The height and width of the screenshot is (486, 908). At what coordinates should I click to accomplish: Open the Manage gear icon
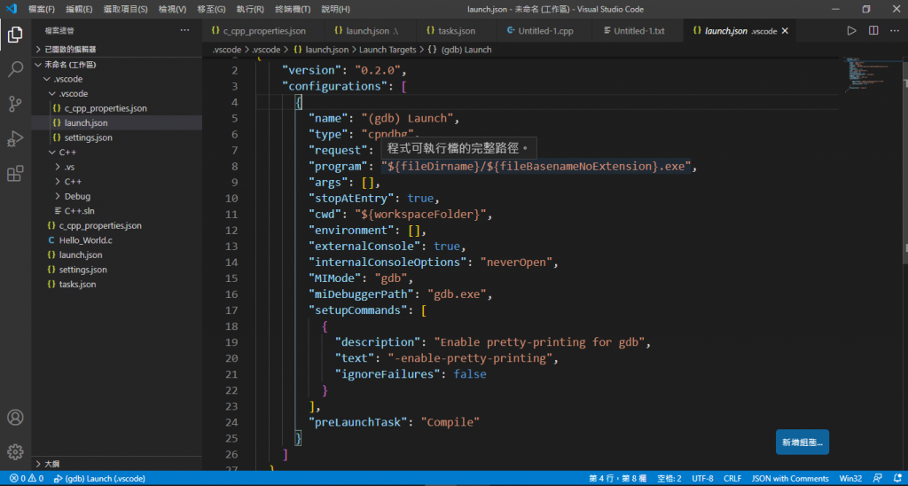(15, 451)
